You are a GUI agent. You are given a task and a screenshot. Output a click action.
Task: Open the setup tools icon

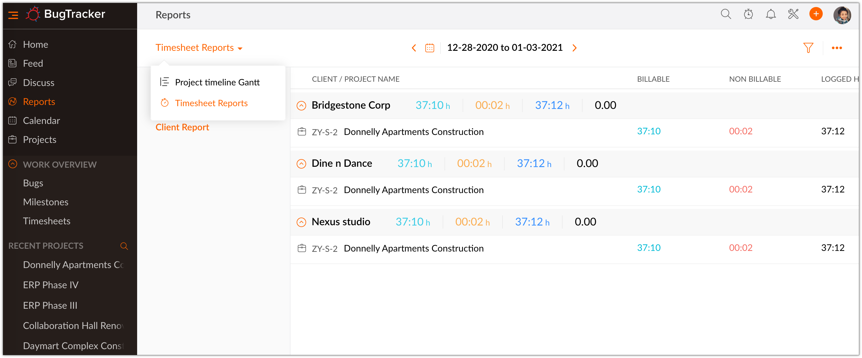793,14
